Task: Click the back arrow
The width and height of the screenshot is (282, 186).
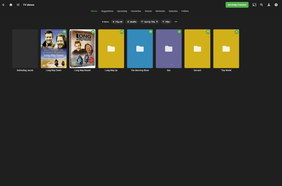Action: click(3, 4)
